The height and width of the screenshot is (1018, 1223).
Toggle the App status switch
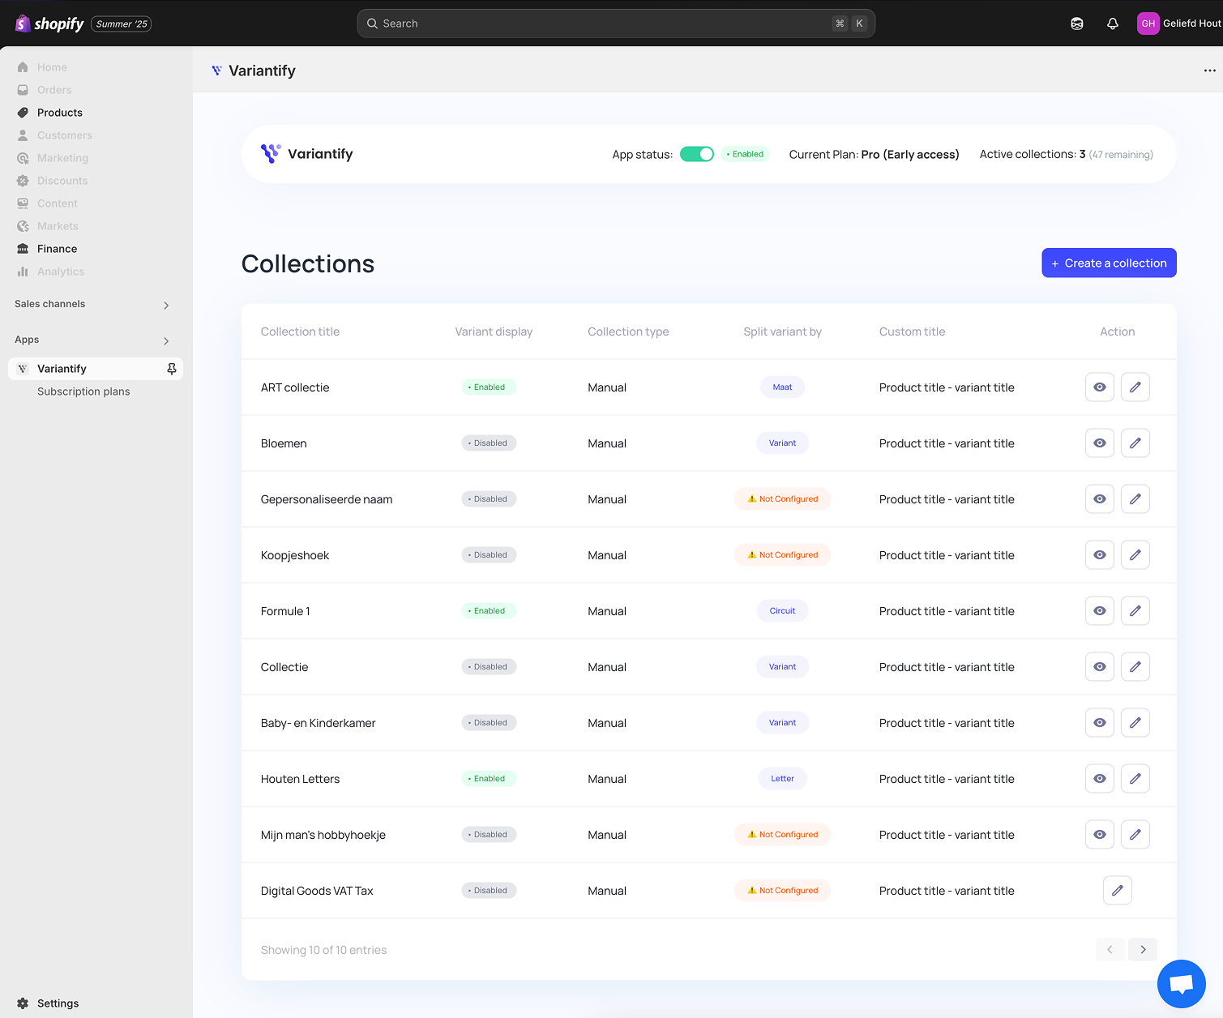[x=697, y=154]
